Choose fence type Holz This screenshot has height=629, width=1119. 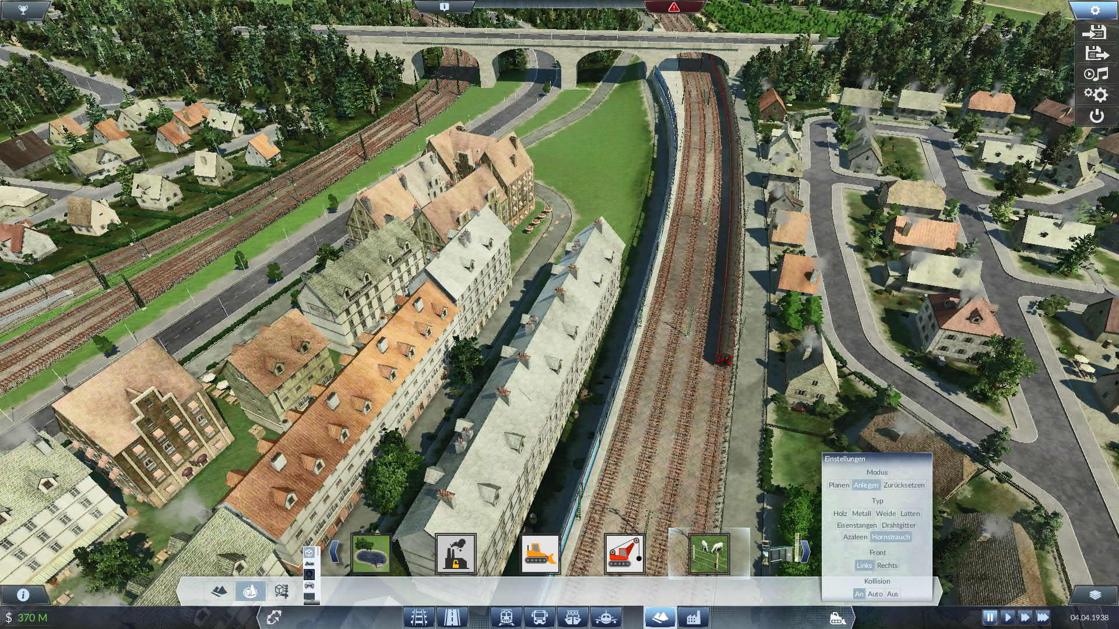coord(840,514)
